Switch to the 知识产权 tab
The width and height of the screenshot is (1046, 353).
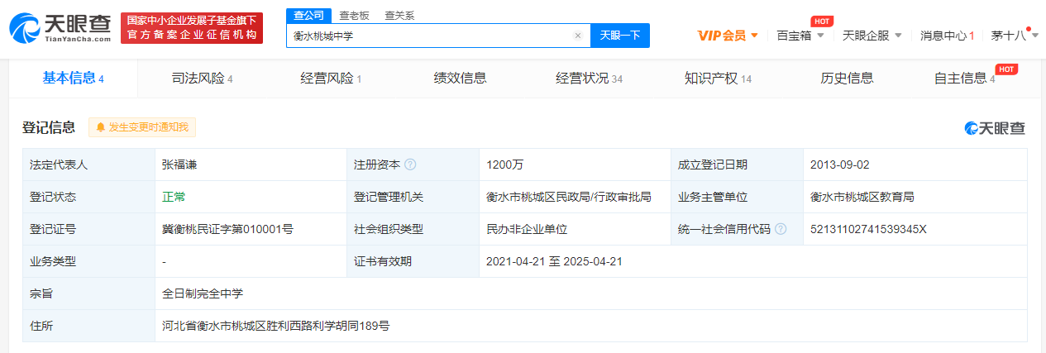point(718,79)
